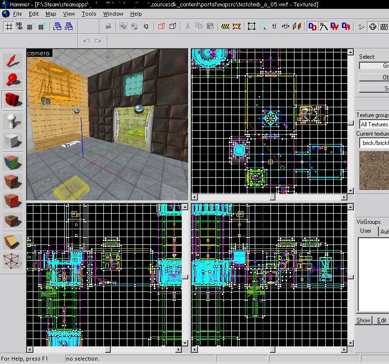Activate the Vertex manipulation tool
389x364 pixels.
coord(13,262)
